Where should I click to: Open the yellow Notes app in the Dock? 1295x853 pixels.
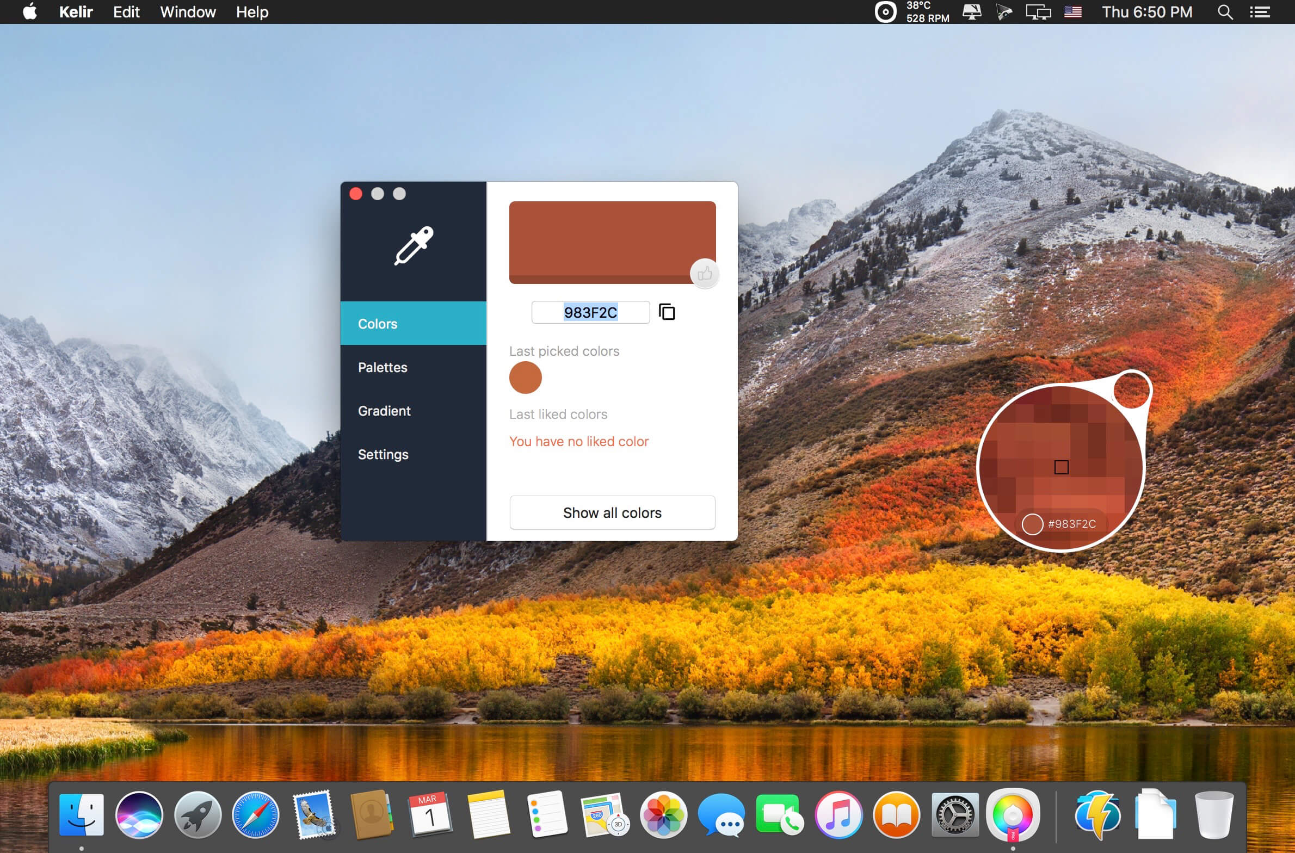[488, 815]
